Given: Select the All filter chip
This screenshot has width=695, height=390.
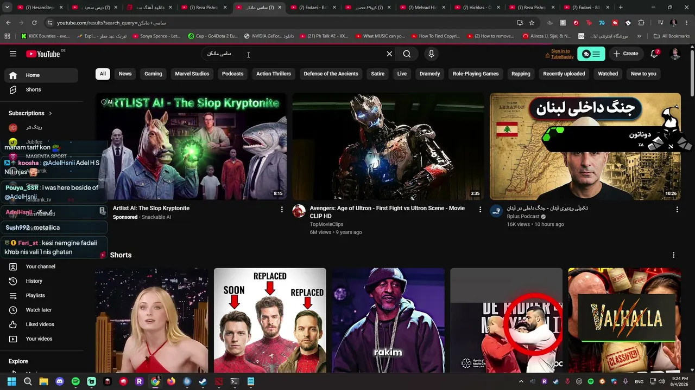Looking at the screenshot, I should (103, 74).
